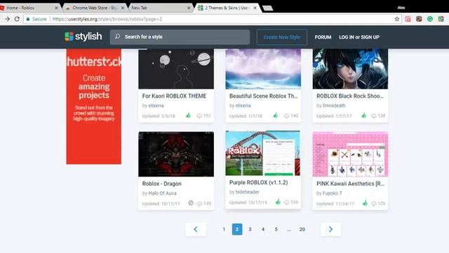Switch to Chrome Web Store tab
449x253 pixels.
(x=95, y=8)
